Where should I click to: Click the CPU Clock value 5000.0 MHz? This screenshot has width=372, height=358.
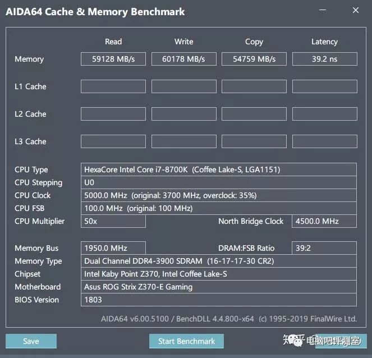[x=219, y=195]
